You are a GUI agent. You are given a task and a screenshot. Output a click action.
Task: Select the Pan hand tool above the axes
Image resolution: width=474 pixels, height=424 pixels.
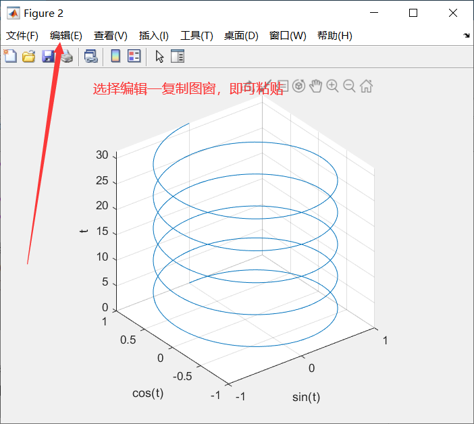coord(316,86)
